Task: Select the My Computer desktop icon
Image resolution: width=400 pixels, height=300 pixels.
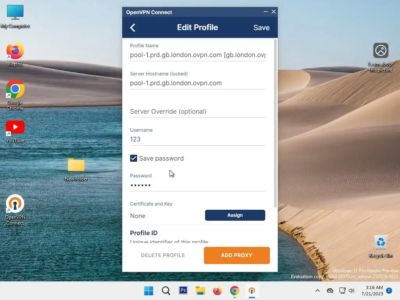Action: click(x=15, y=16)
